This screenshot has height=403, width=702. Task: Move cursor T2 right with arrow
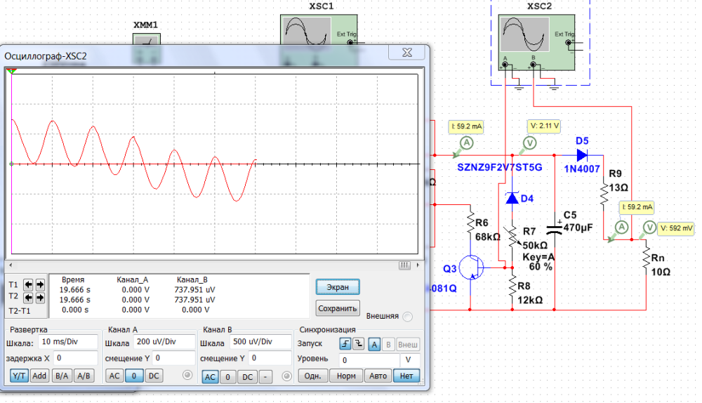point(40,298)
